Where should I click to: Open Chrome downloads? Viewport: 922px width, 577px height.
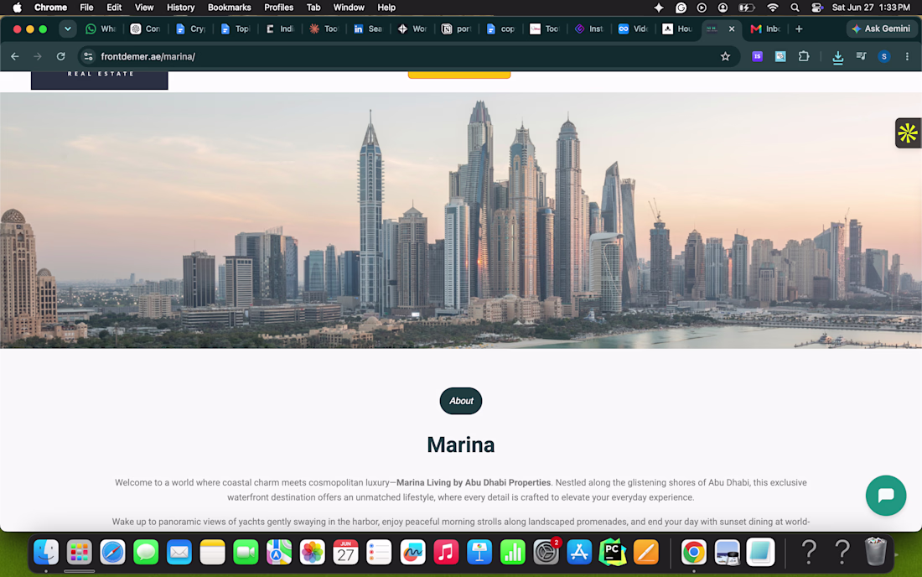pyautogui.click(x=838, y=57)
